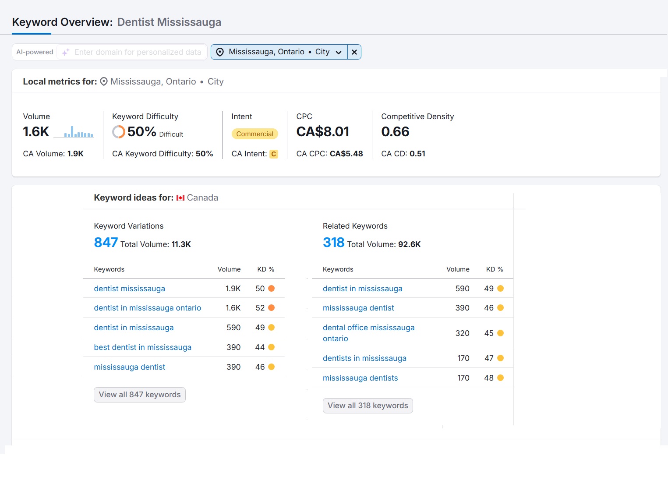Click the 847 keyword variations count

coord(106,243)
